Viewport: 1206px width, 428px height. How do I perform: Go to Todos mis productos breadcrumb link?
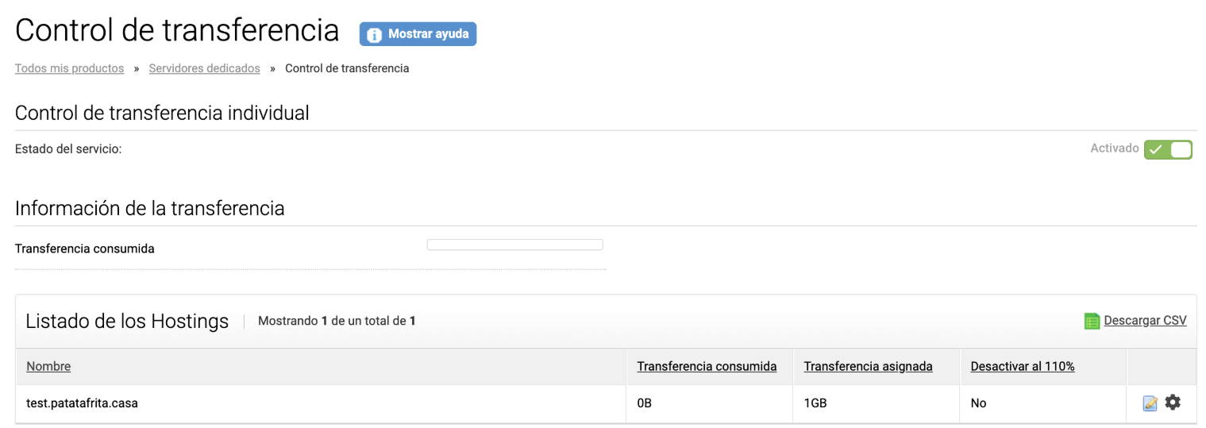(x=69, y=68)
